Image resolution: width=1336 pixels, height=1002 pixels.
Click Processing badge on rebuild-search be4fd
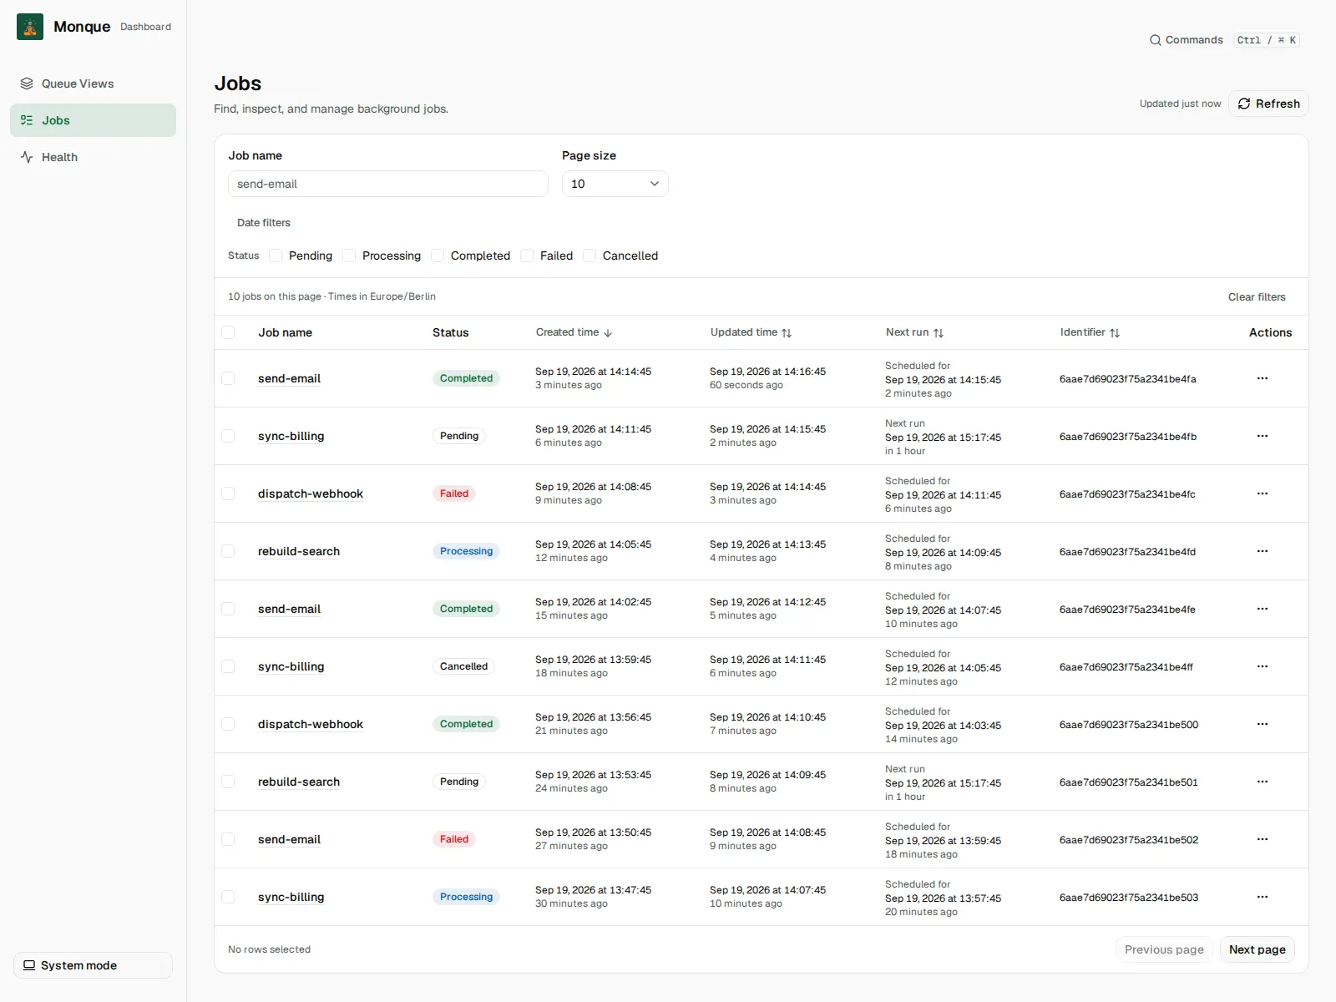(x=466, y=551)
